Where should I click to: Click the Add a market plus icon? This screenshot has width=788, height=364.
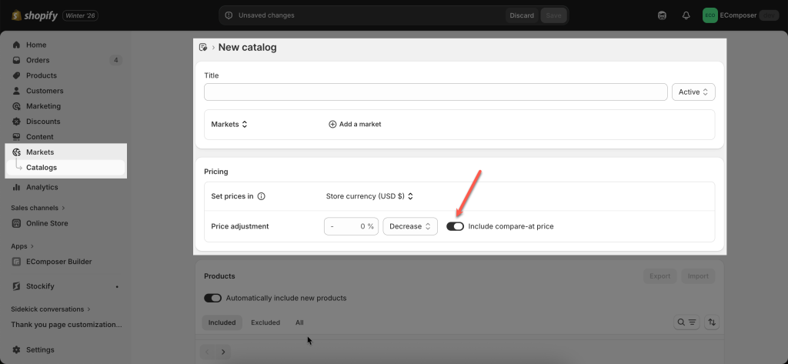332,124
